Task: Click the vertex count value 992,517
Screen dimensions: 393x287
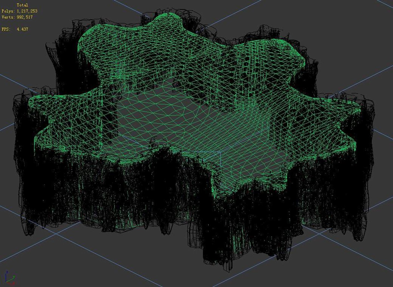Action: 25,17
